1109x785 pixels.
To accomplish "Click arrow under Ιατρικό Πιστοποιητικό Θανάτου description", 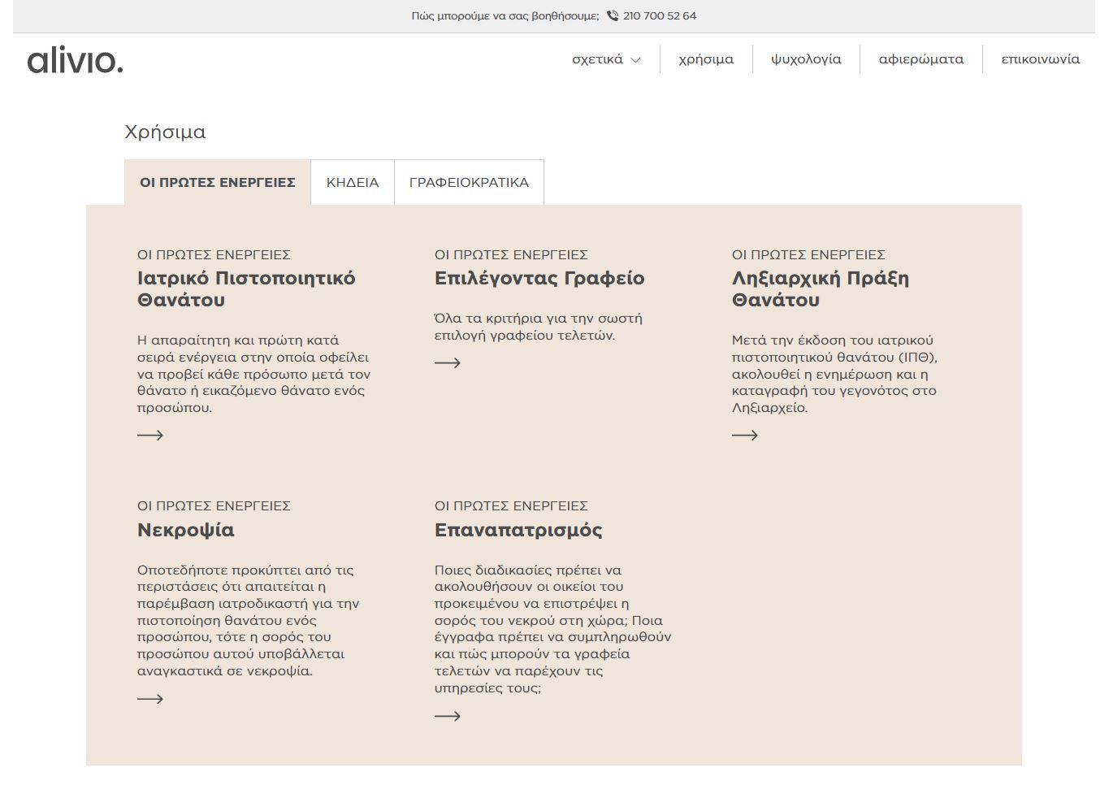I will (x=150, y=436).
